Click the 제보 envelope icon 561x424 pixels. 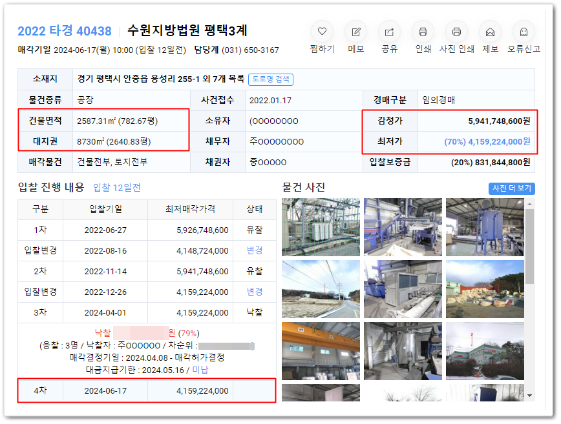click(490, 32)
